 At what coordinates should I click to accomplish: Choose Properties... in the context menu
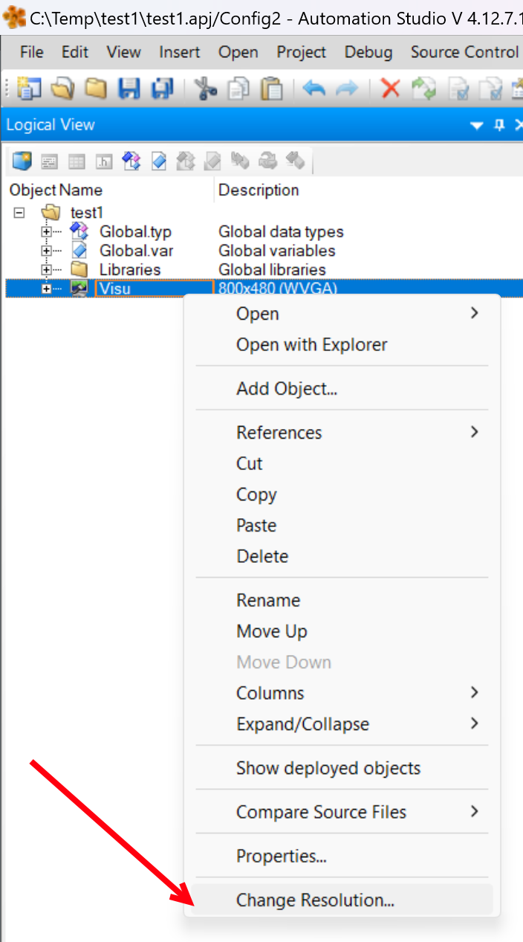(x=282, y=856)
